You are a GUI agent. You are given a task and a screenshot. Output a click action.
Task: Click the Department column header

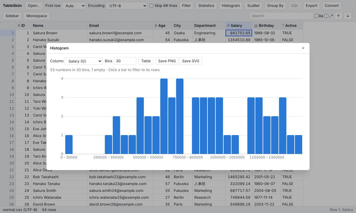tap(209, 26)
